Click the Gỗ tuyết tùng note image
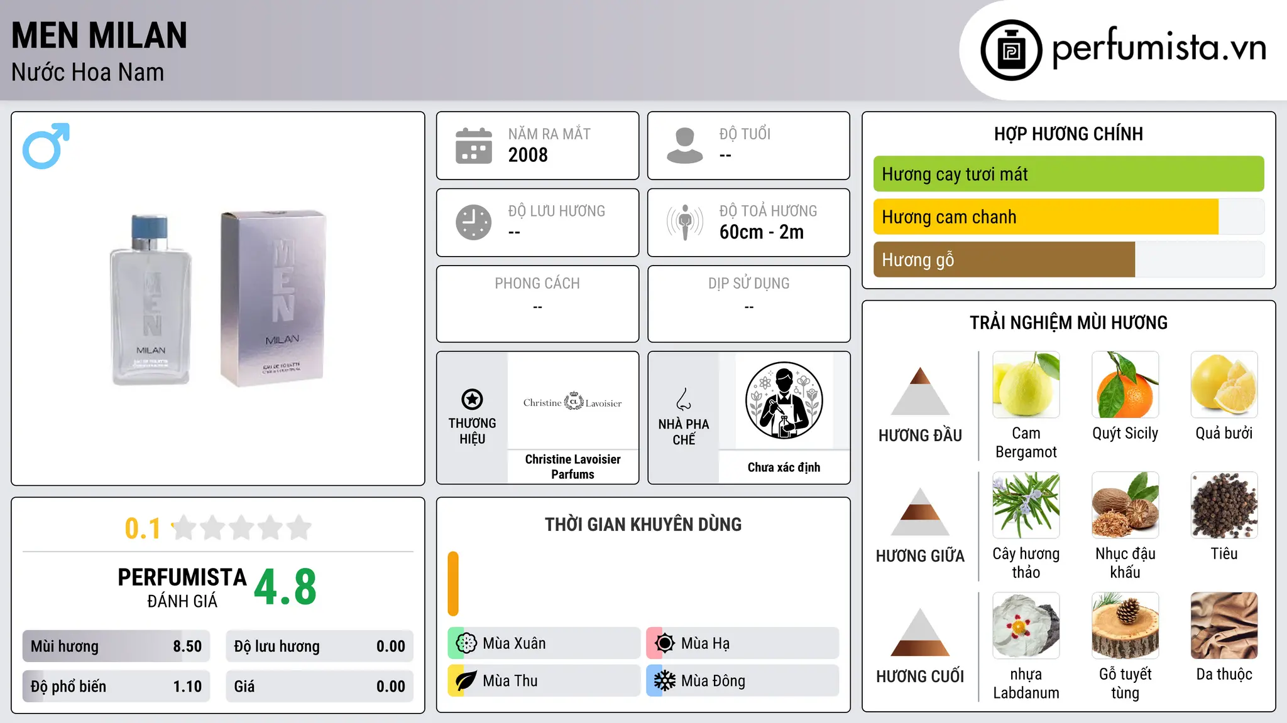This screenshot has width=1287, height=723. tap(1125, 626)
